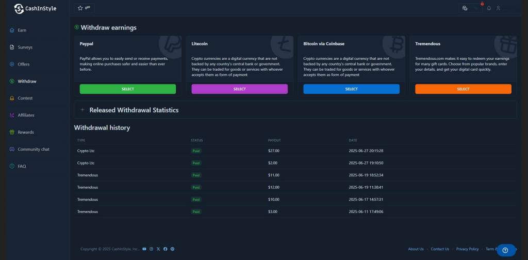
Task: Open the XP star level badge
Action: (x=84, y=8)
